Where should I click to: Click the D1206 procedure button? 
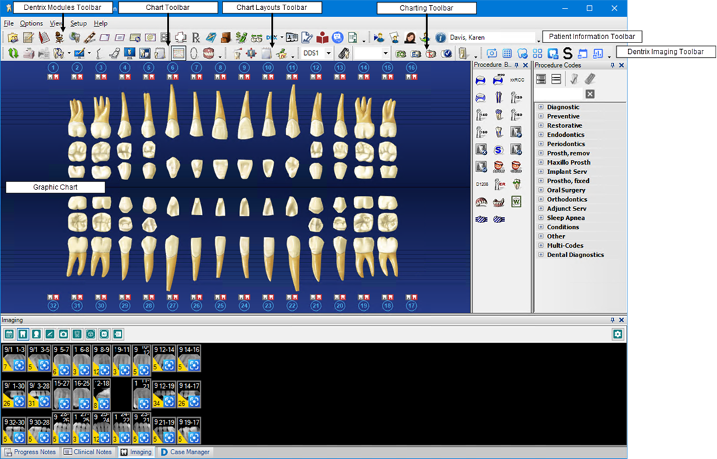point(482,184)
